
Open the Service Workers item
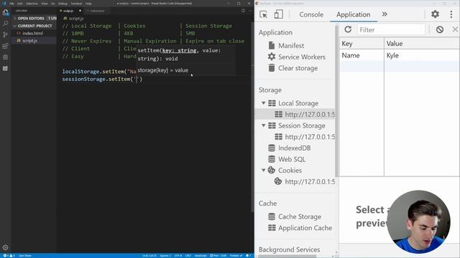302,57
